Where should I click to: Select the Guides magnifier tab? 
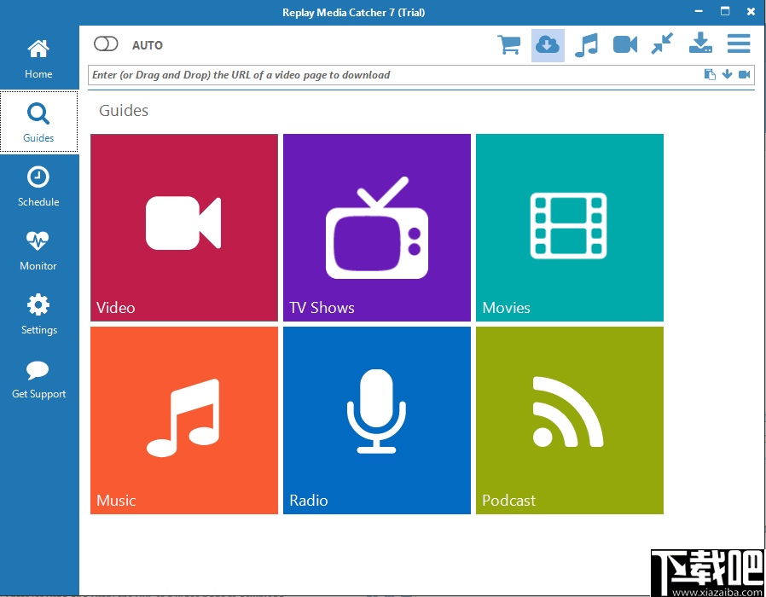(38, 122)
